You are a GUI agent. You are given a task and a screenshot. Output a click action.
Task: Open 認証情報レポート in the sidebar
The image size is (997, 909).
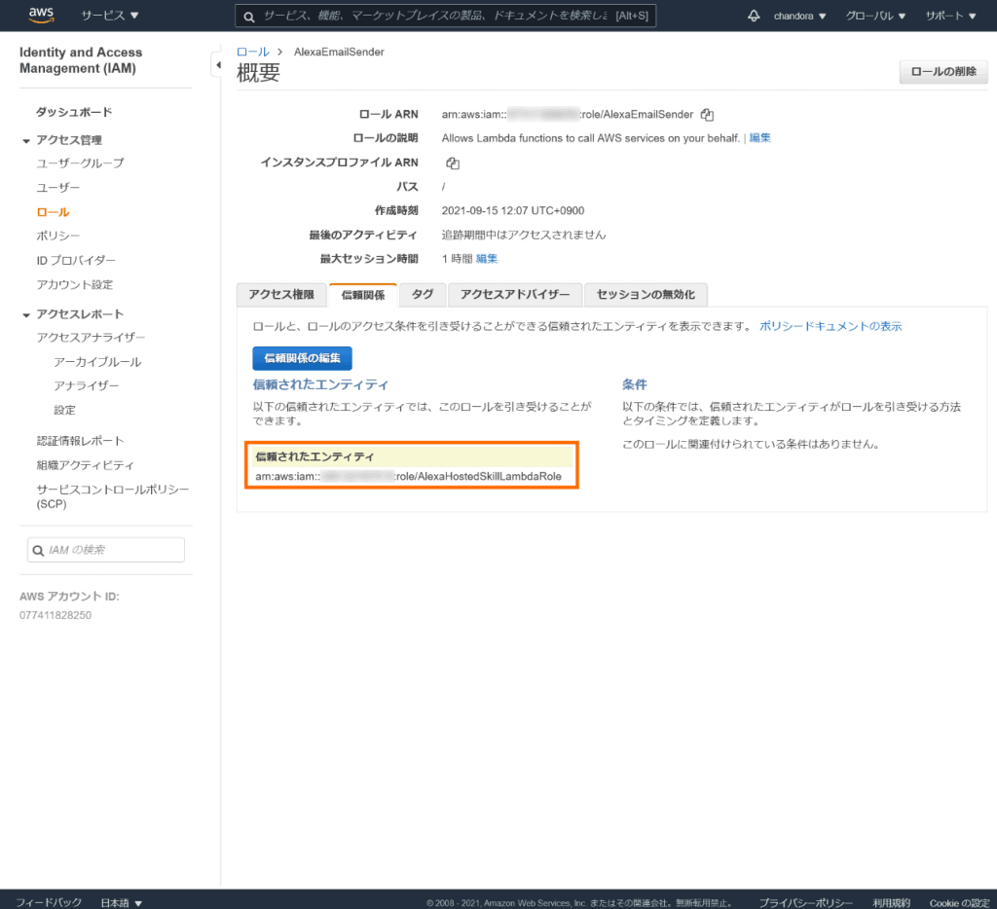(80, 441)
